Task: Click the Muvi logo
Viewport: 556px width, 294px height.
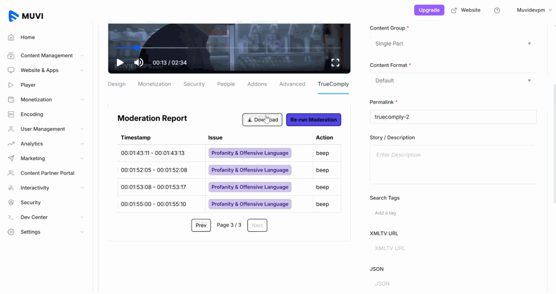Action: point(26,16)
